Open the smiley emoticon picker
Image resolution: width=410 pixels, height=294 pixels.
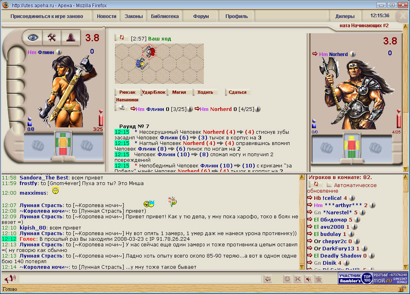point(287,279)
